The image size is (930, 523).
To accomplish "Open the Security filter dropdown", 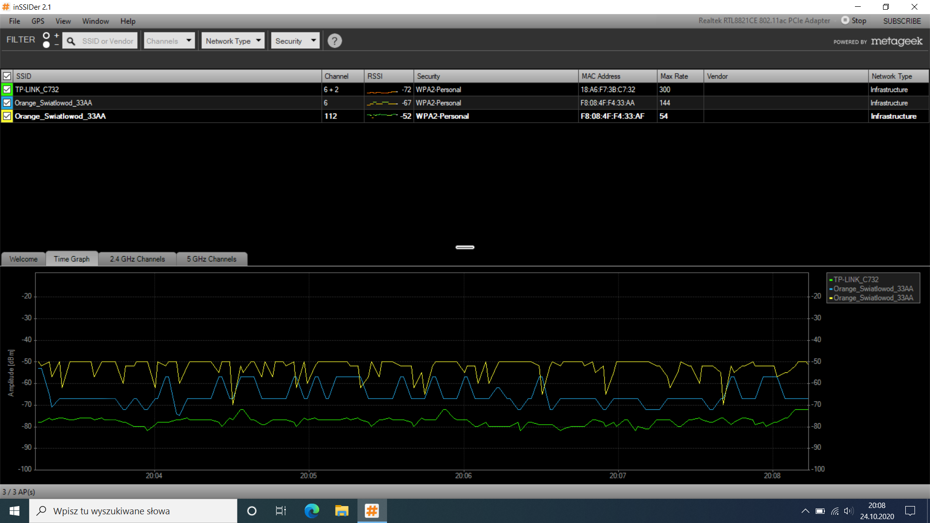I will click(x=295, y=41).
